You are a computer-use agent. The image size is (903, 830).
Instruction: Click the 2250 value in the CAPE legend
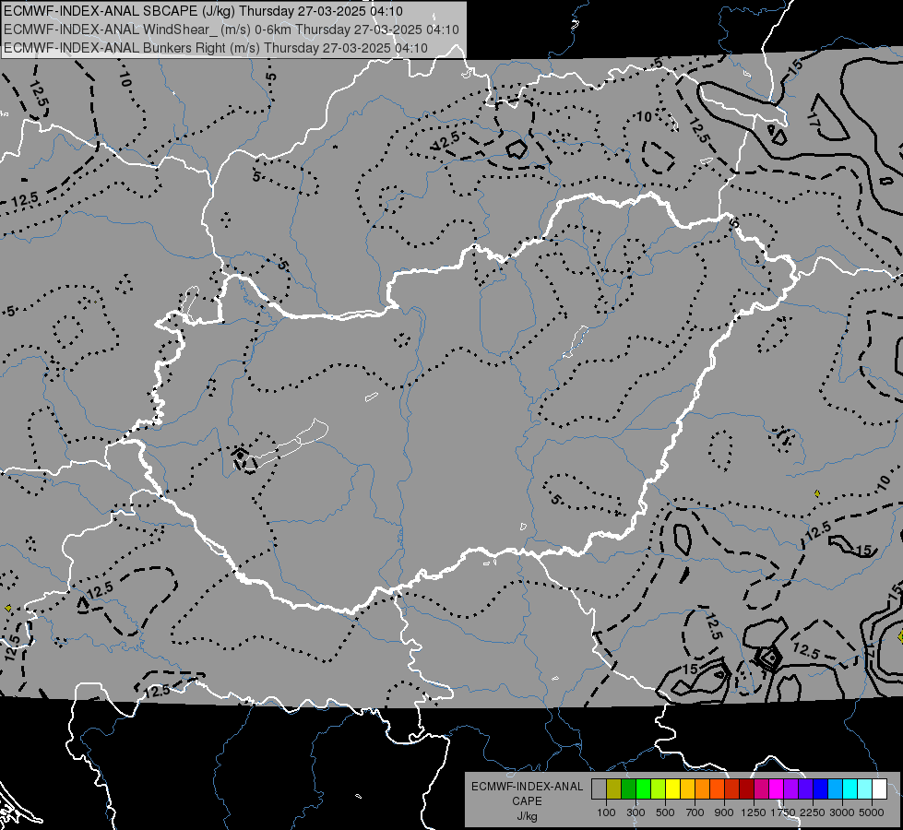[814, 812]
